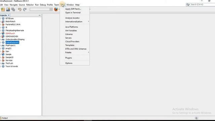The image size is (215, 121).
Task: Click the Redo toolbar icon
Action: click(x=25, y=9)
